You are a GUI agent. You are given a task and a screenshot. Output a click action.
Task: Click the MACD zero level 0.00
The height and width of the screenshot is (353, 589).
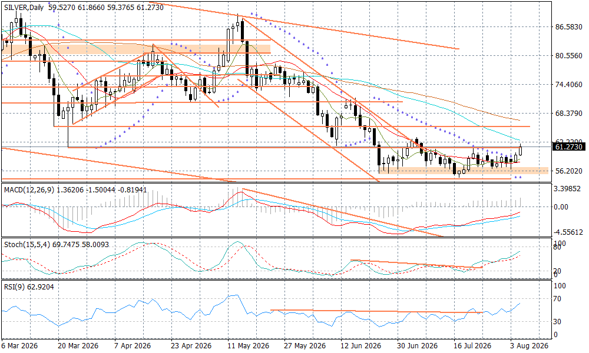coord(561,207)
